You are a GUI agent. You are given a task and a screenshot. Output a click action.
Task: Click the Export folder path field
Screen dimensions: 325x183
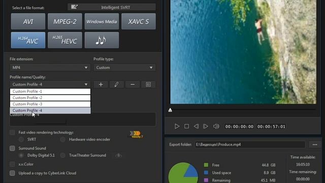(x=250, y=144)
